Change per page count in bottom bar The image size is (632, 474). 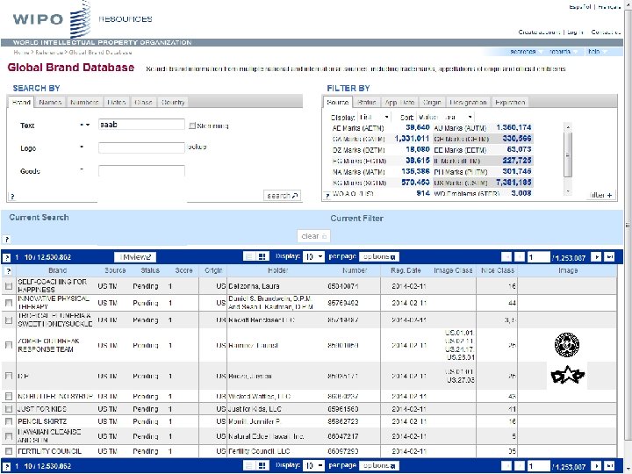[x=313, y=465]
